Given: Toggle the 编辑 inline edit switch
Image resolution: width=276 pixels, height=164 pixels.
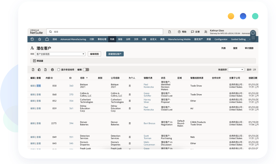Looking at the screenshot, I should 86,70.
